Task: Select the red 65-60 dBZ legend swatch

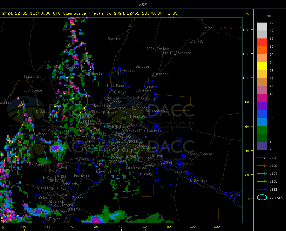Action: (x=262, y=43)
